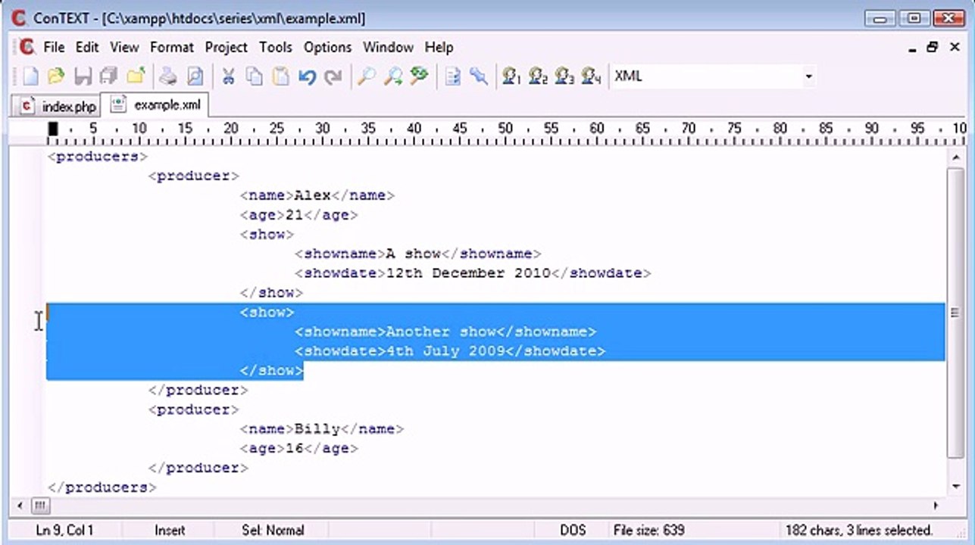Open the Tools menu

(276, 47)
